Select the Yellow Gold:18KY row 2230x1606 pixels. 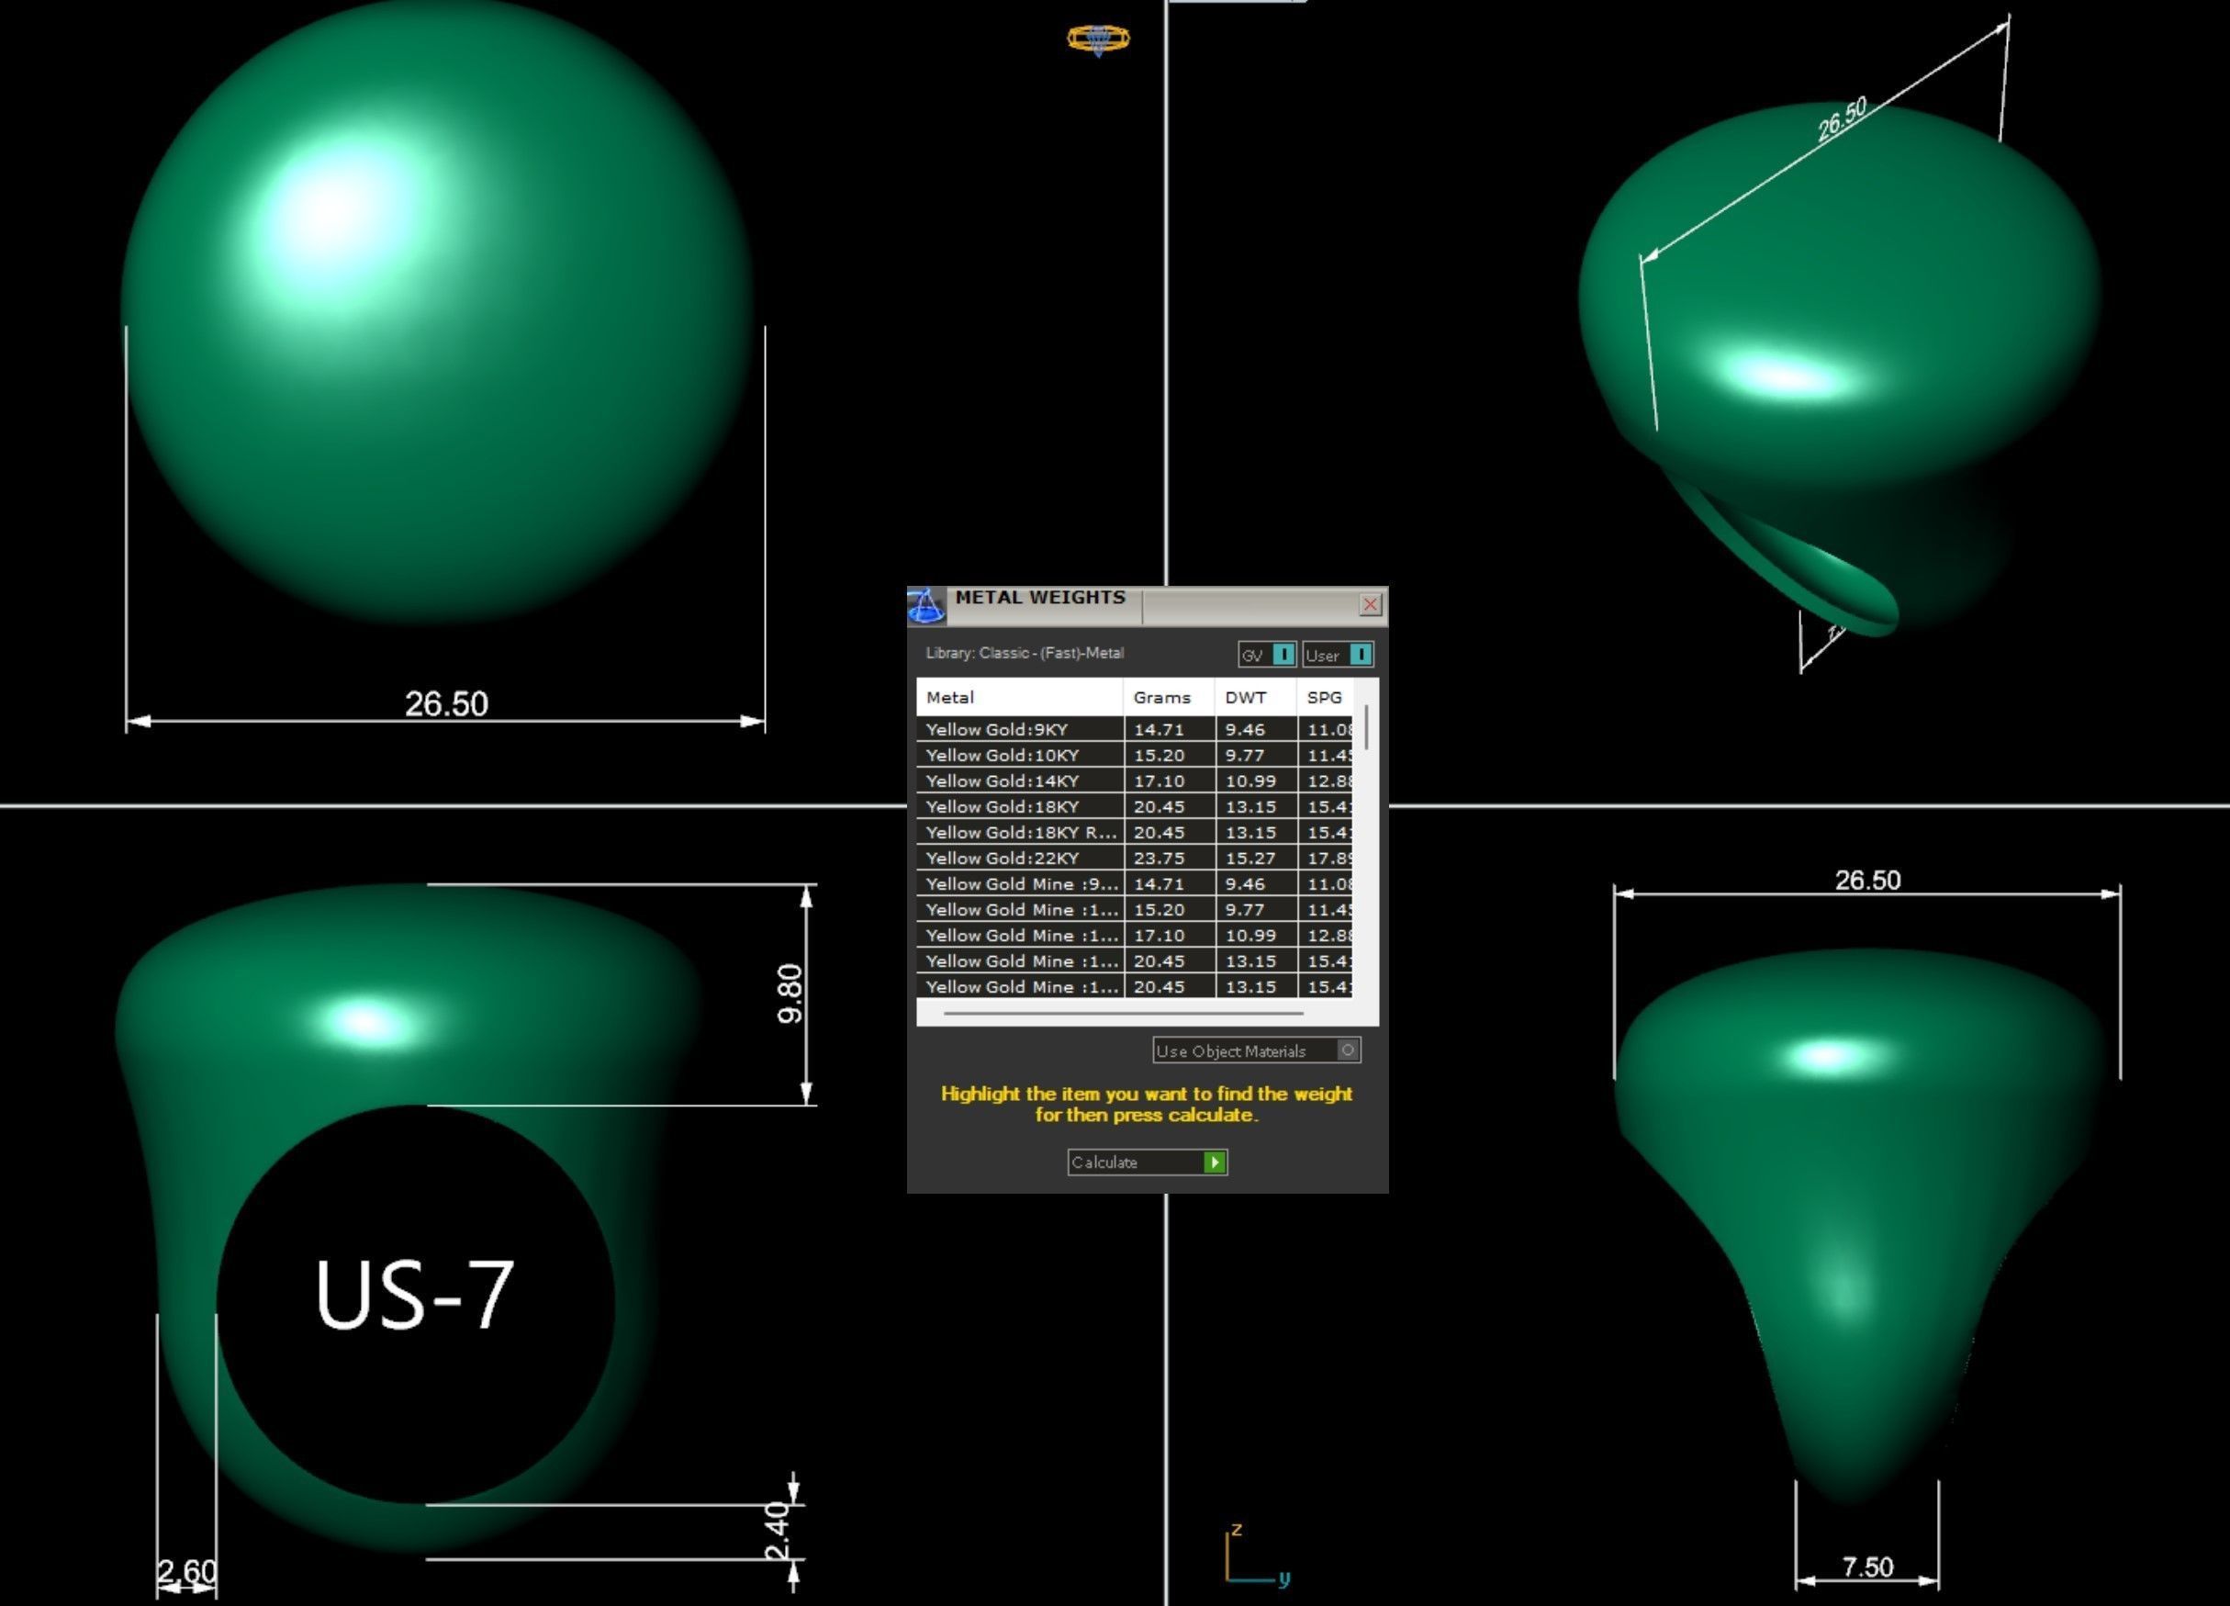pyautogui.click(x=1135, y=806)
